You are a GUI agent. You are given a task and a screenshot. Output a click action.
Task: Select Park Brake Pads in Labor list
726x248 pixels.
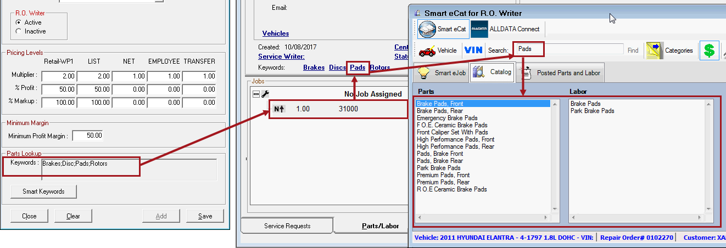click(592, 111)
